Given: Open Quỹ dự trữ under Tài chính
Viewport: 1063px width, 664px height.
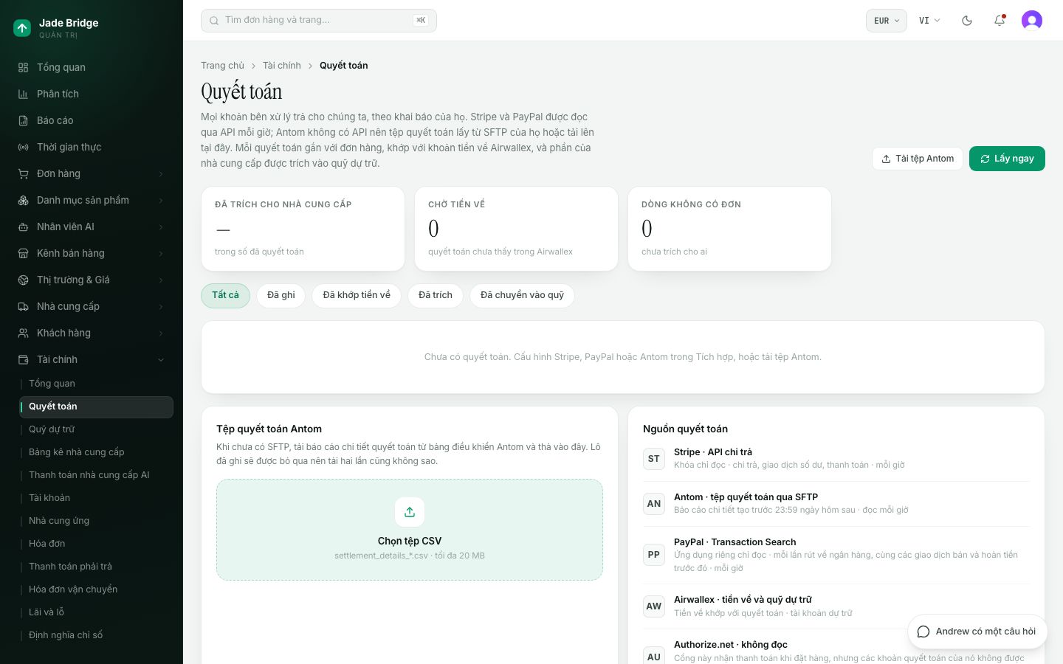Looking at the screenshot, I should (x=97, y=429).
